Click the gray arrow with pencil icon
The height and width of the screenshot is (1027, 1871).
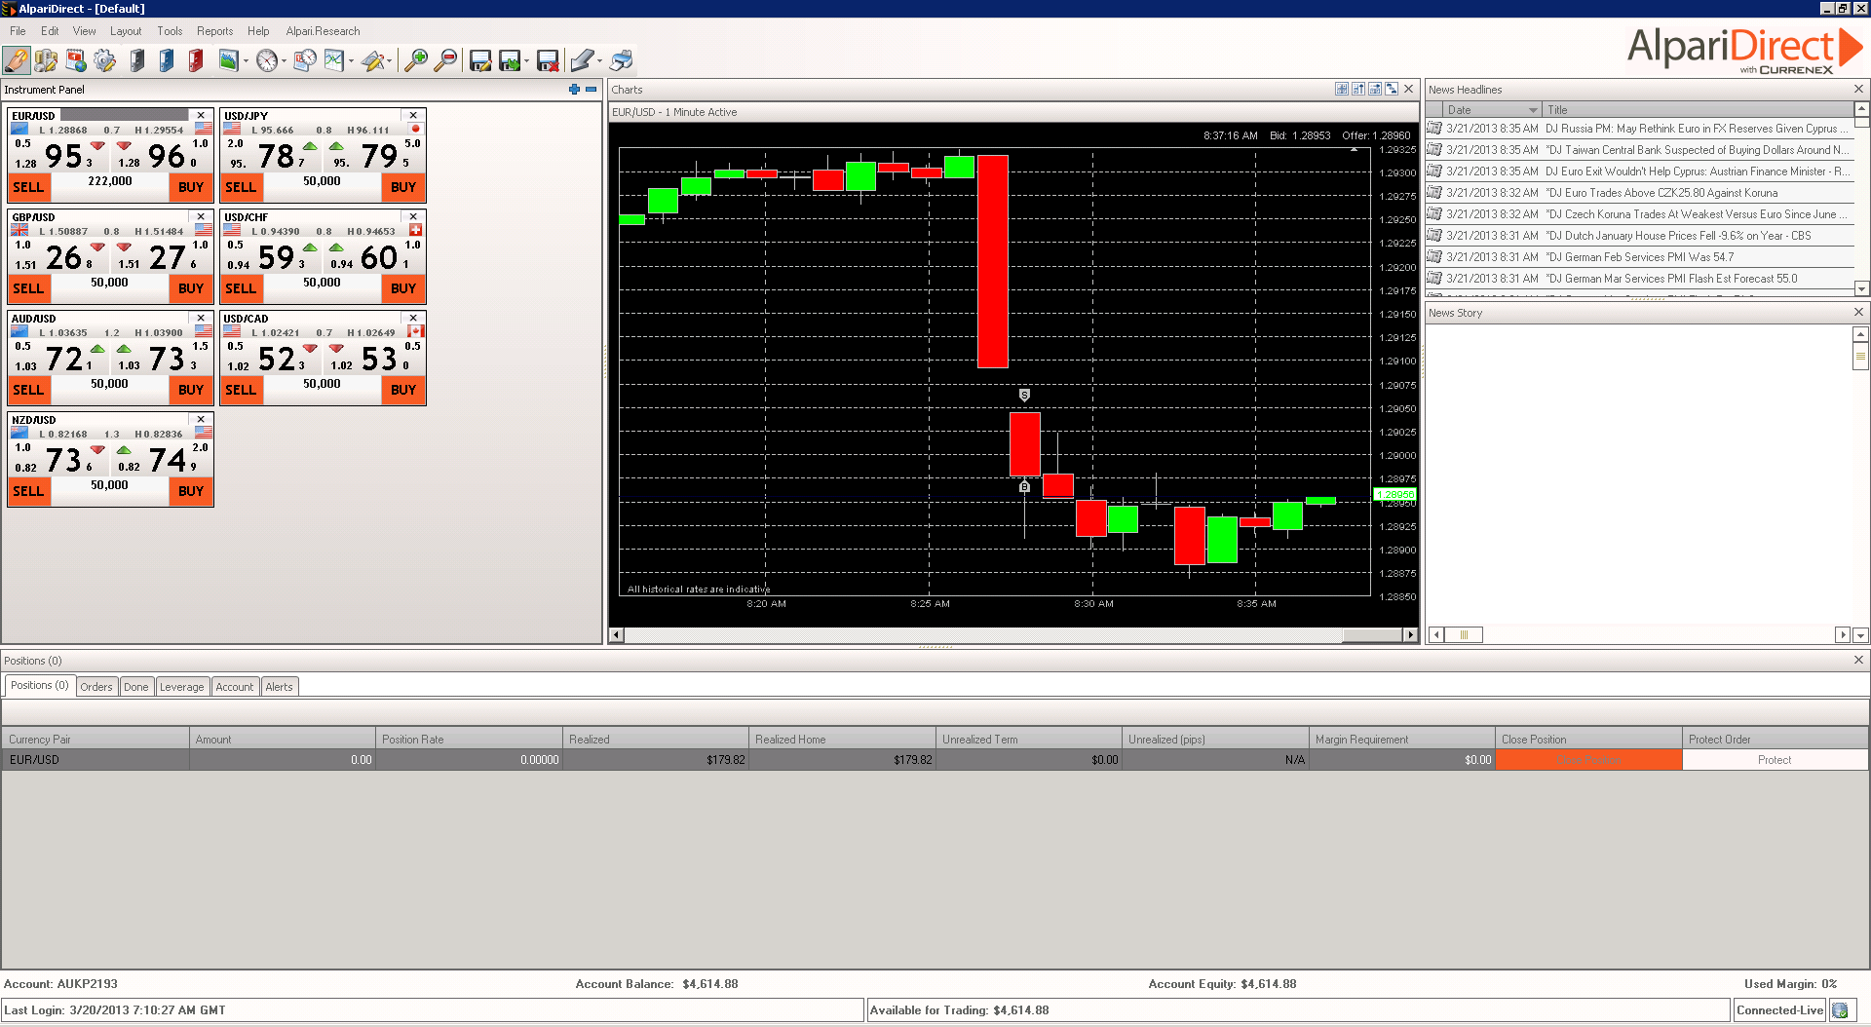(x=582, y=60)
